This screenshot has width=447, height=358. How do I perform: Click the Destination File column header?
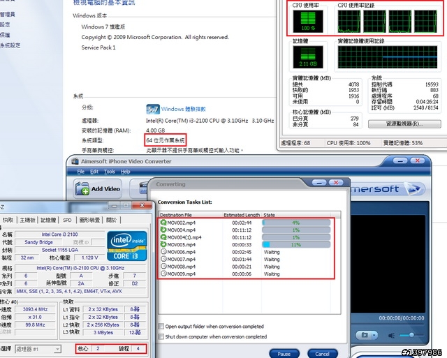click(191, 215)
